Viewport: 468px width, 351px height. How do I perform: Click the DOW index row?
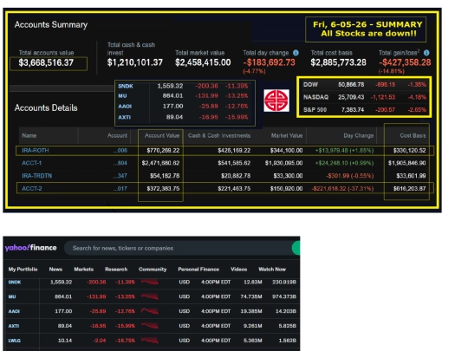click(364, 85)
